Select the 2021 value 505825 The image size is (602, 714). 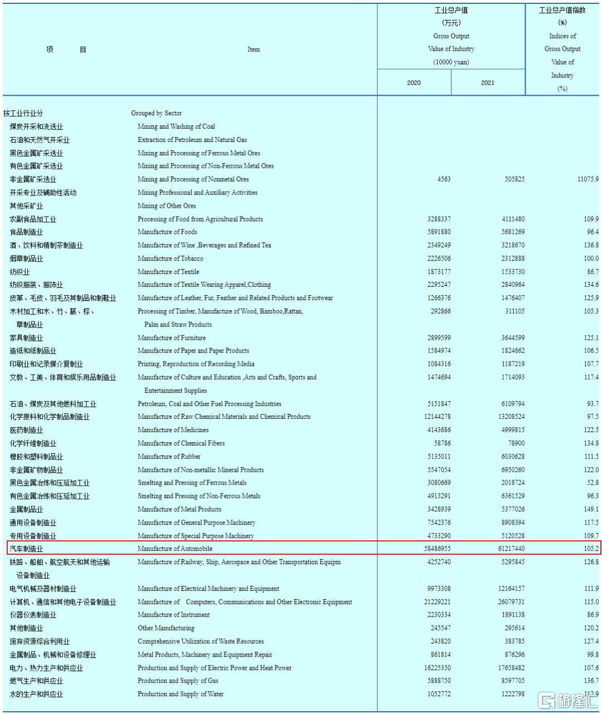514,179
